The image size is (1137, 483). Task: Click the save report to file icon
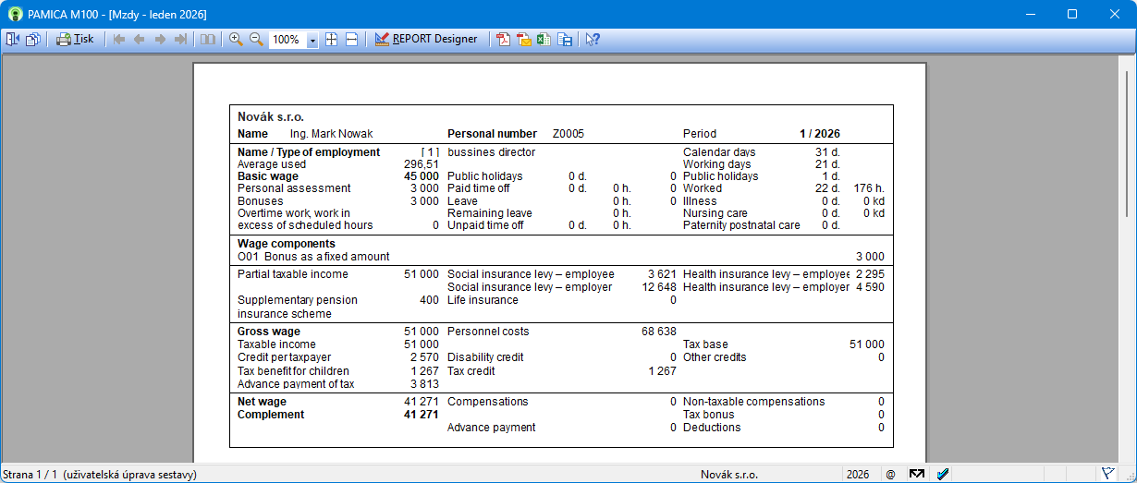[564, 40]
